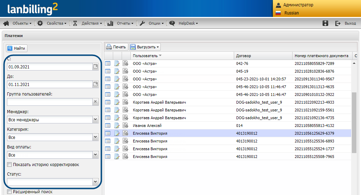This screenshot has height=195, width=361.
Task: Expand the Статус dropdown
Action: pyautogui.click(x=96, y=182)
